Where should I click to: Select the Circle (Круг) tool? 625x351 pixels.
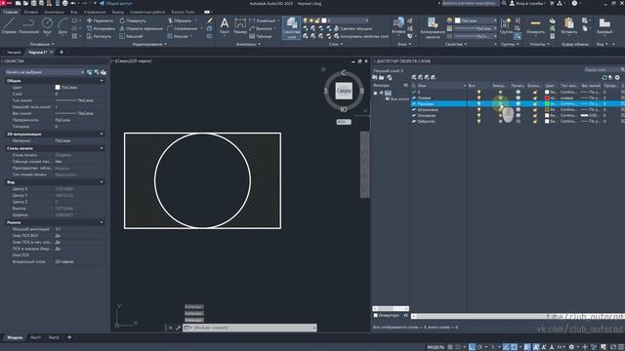[48, 26]
